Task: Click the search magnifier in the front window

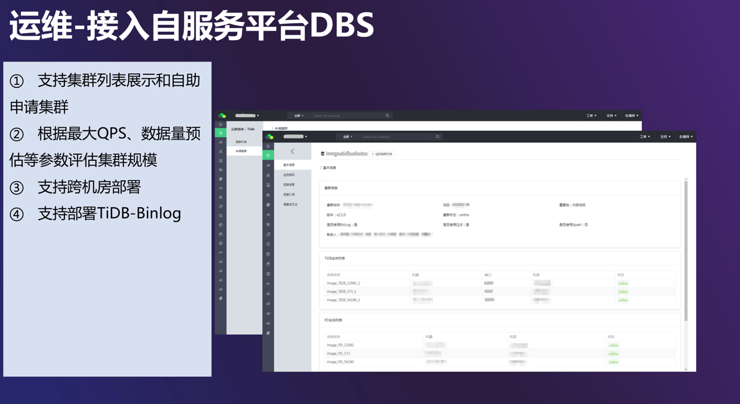Action: click(x=438, y=137)
